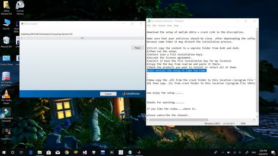Click the MathWorks logo in the installer

(x=131, y=94)
